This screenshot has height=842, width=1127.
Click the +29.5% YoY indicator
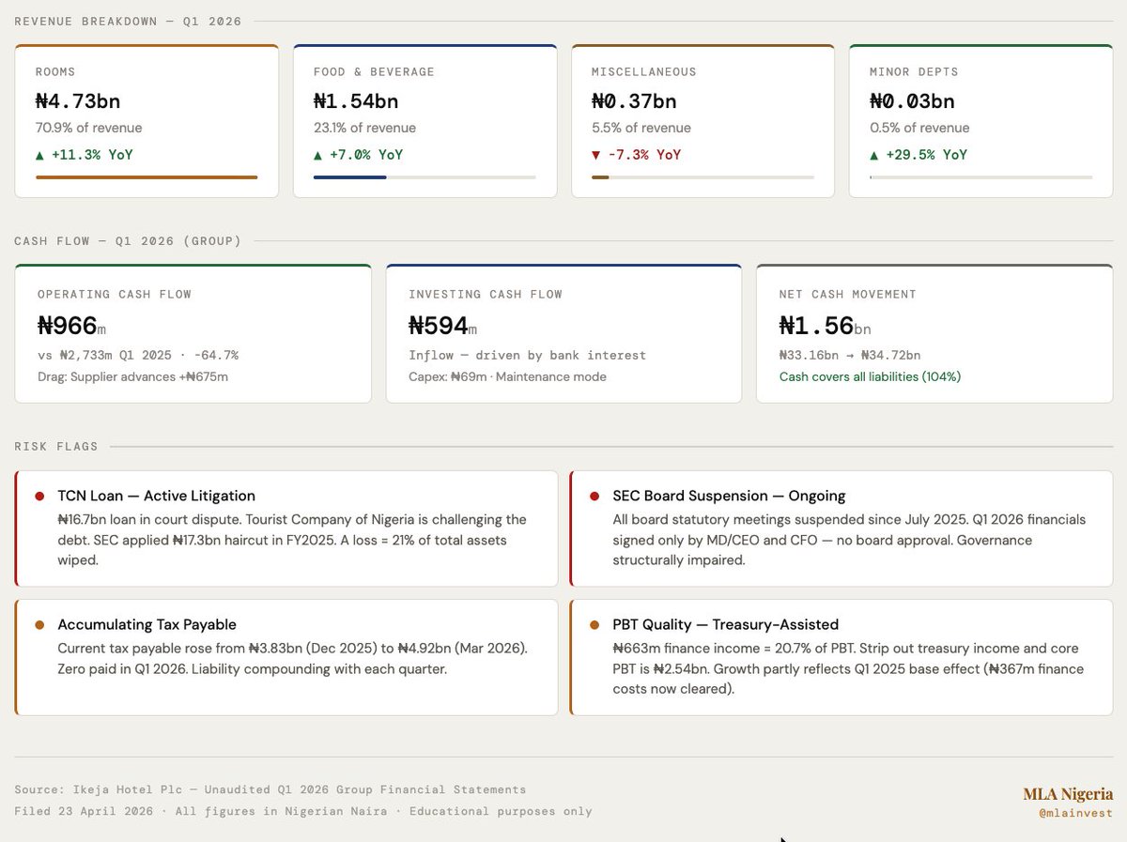tap(919, 155)
